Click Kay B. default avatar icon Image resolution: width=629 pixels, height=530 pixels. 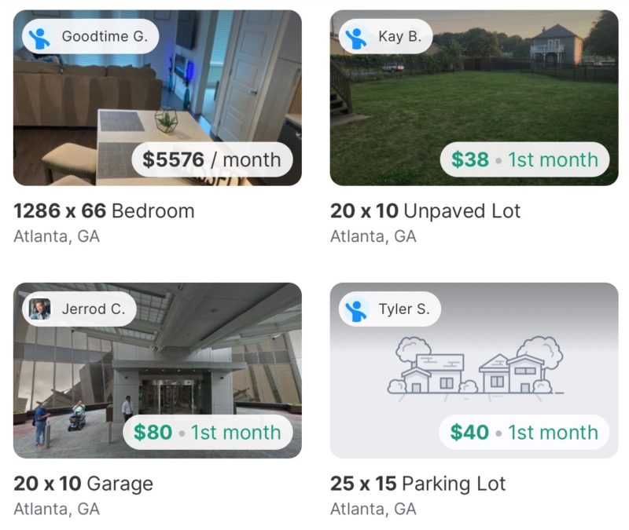(x=356, y=37)
